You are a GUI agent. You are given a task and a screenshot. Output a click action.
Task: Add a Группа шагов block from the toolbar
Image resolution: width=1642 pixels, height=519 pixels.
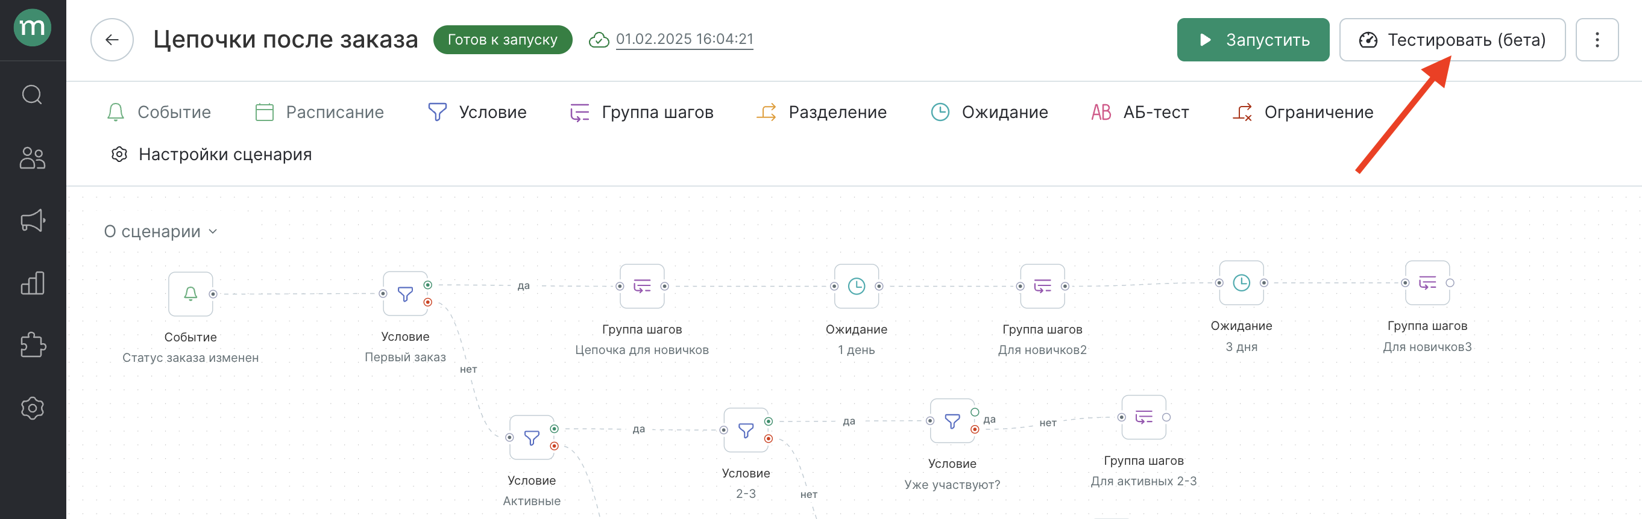click(641, 113)
